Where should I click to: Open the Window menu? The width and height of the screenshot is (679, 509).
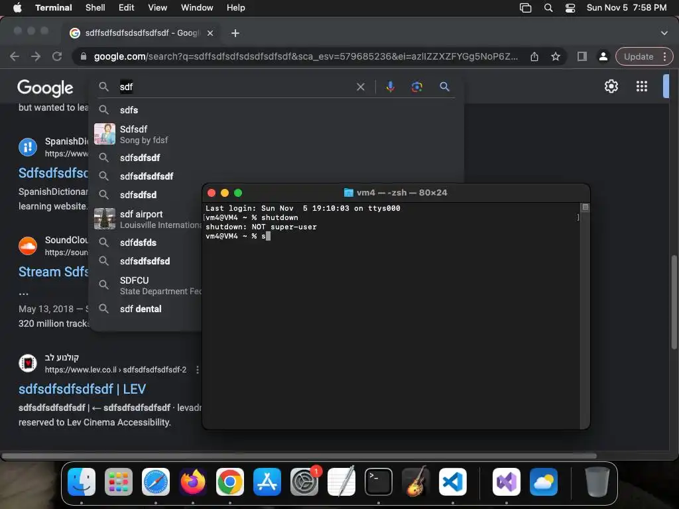196,8
